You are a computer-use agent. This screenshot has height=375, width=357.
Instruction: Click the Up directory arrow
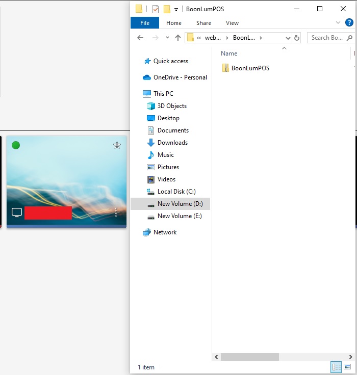coord(178,38)
